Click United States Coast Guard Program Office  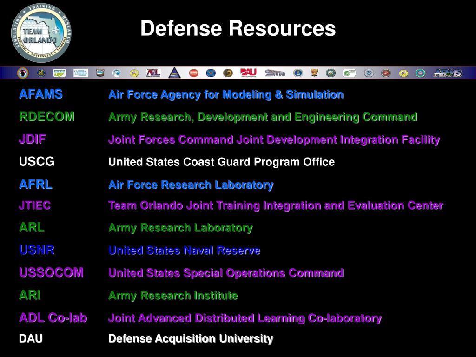pos(222,162)
